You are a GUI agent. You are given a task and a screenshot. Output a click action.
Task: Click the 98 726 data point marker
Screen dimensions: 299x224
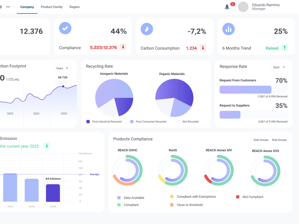pos(63,87)
